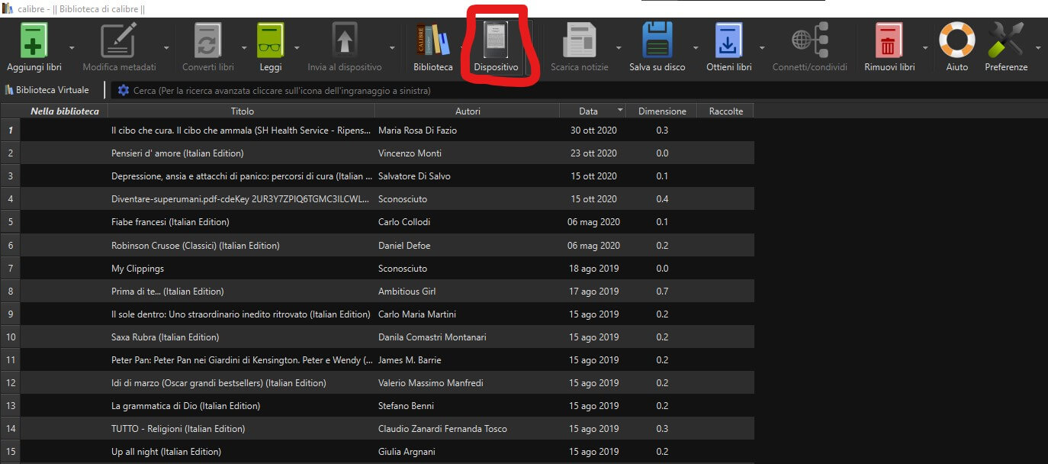Image resolution: width=1048 pixels, height=464 pixels.
Task: Click the Rimuovi libri trash icon
Action: 889,40
